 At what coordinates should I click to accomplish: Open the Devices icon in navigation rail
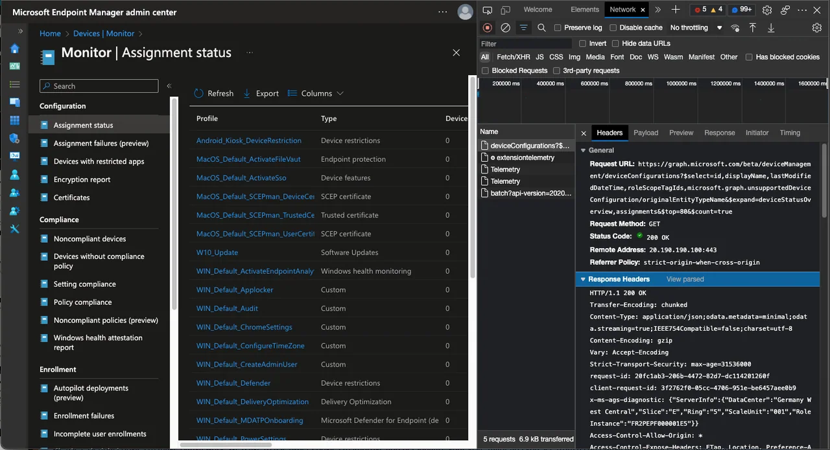pos(14,102)
